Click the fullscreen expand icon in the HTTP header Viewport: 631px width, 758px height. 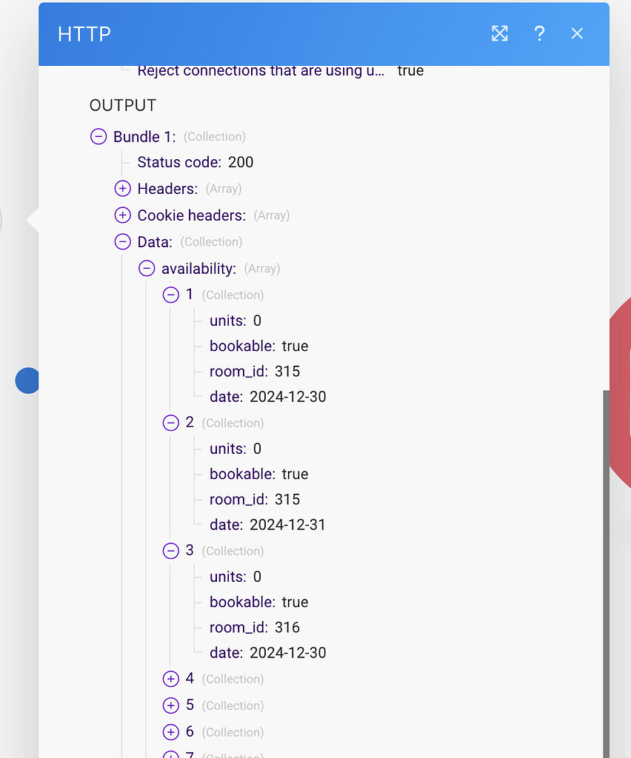coord(499,33)
